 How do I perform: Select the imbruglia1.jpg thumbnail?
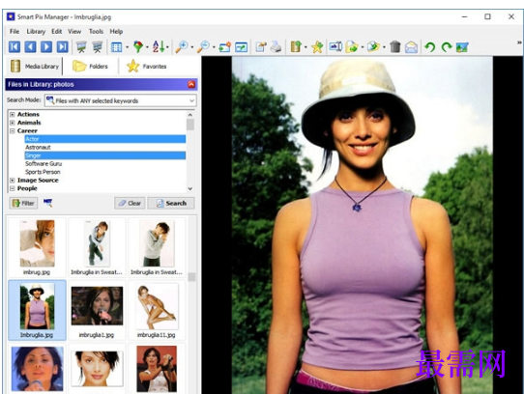tap(97, 310)
